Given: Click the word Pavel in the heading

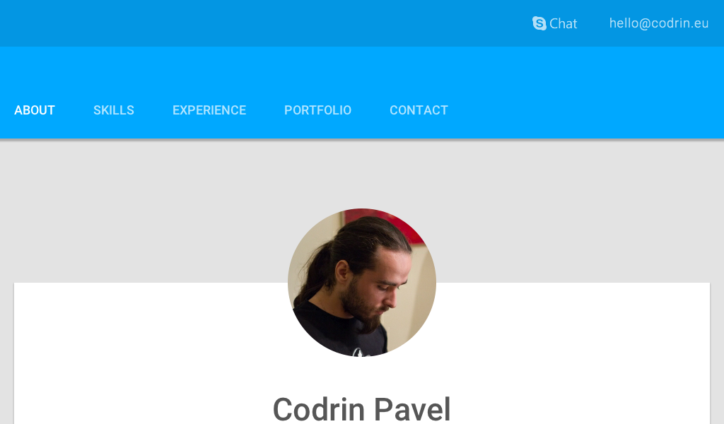Looking at the screenshot, I should click(412, 408).
